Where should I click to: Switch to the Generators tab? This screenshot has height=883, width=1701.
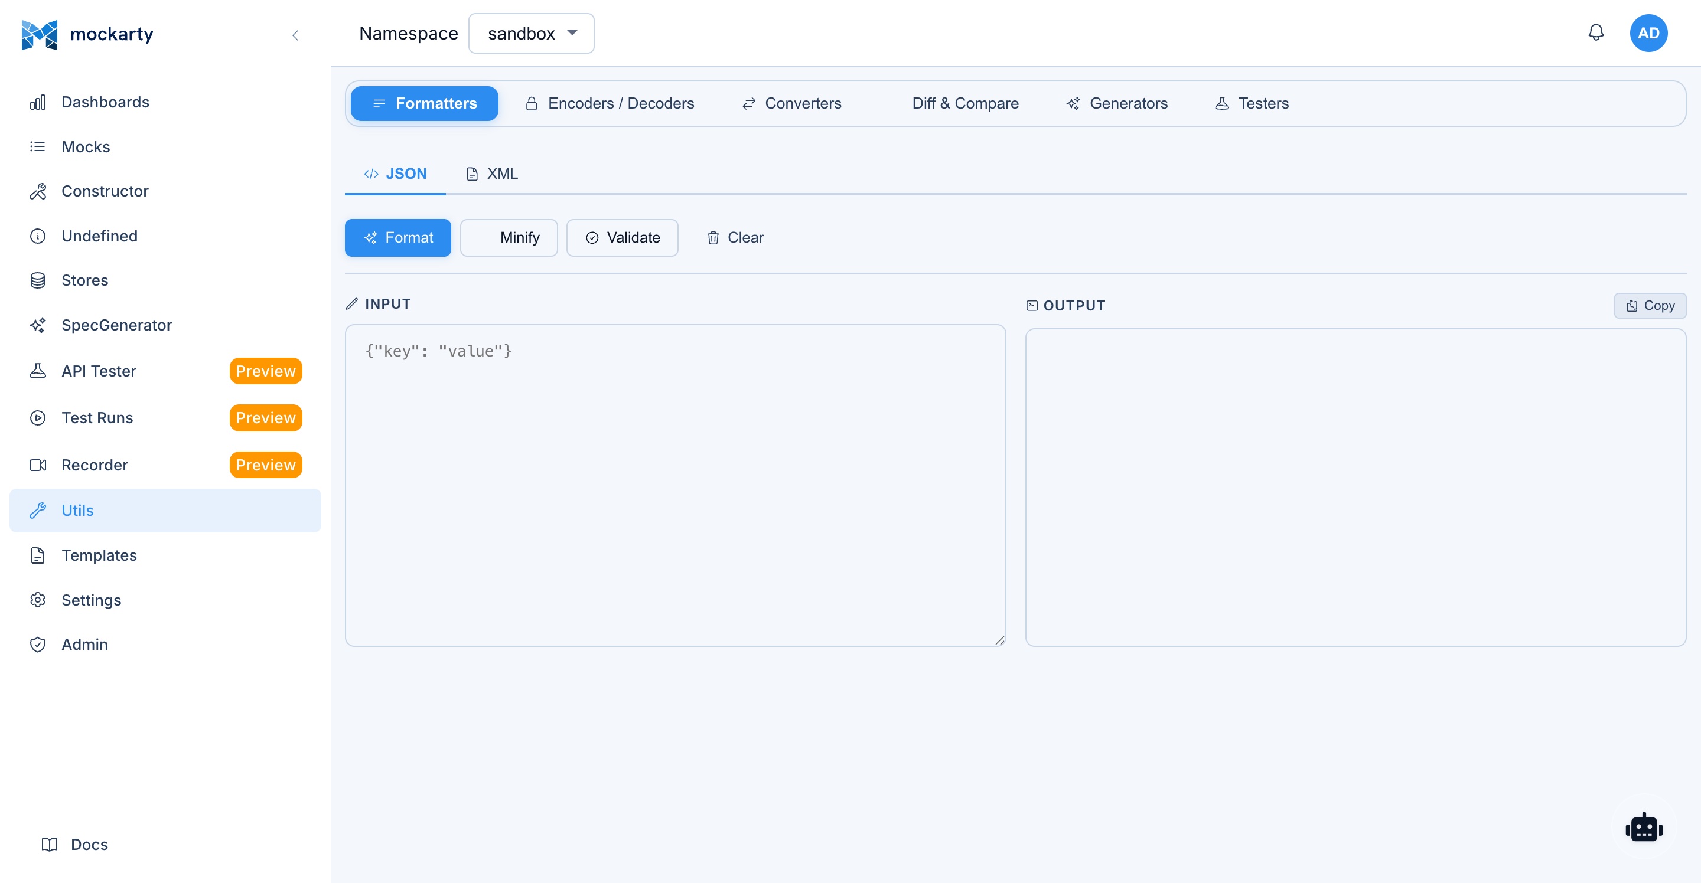(x=1117, y=104)
